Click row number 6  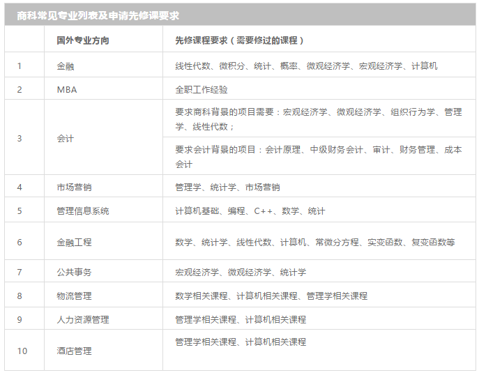click(20, 242)
